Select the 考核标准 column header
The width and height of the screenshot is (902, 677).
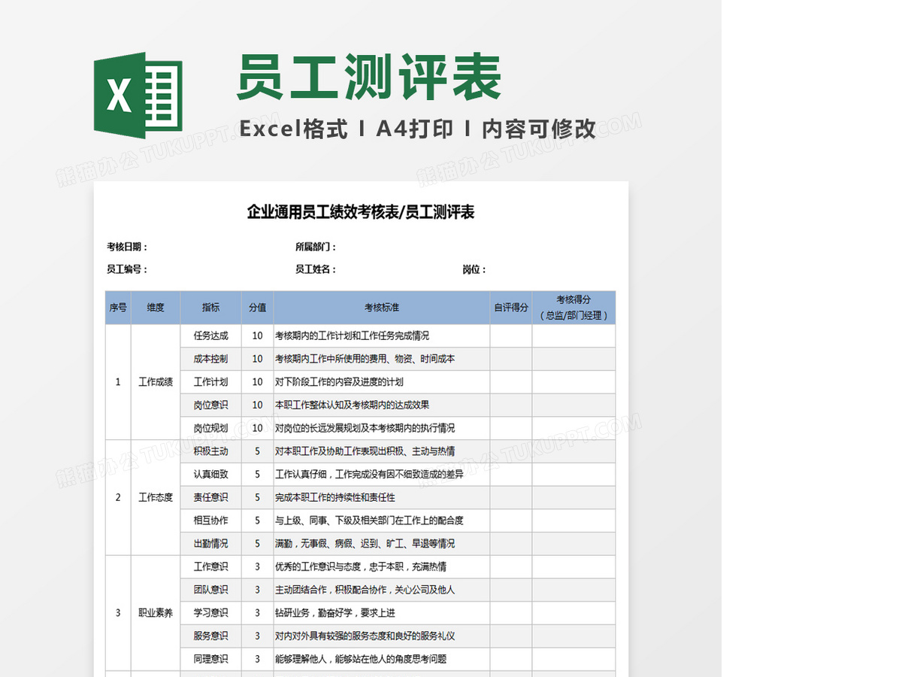click(382, 308)
